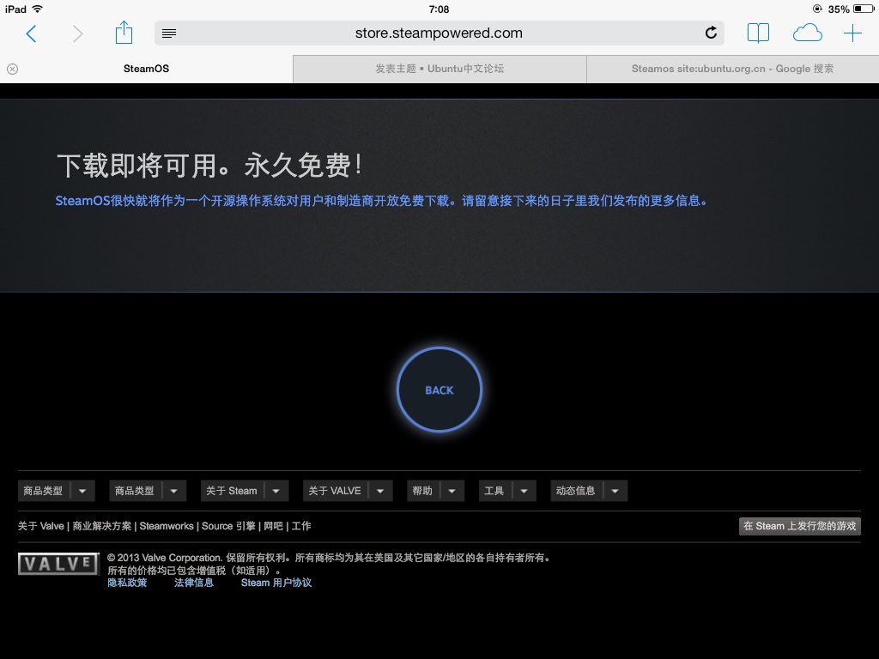Image resolution: width=879 pixels, height=659 pixels.
Task: Tap the Wi-Fi status icon
Action: [x=38, y=9]
